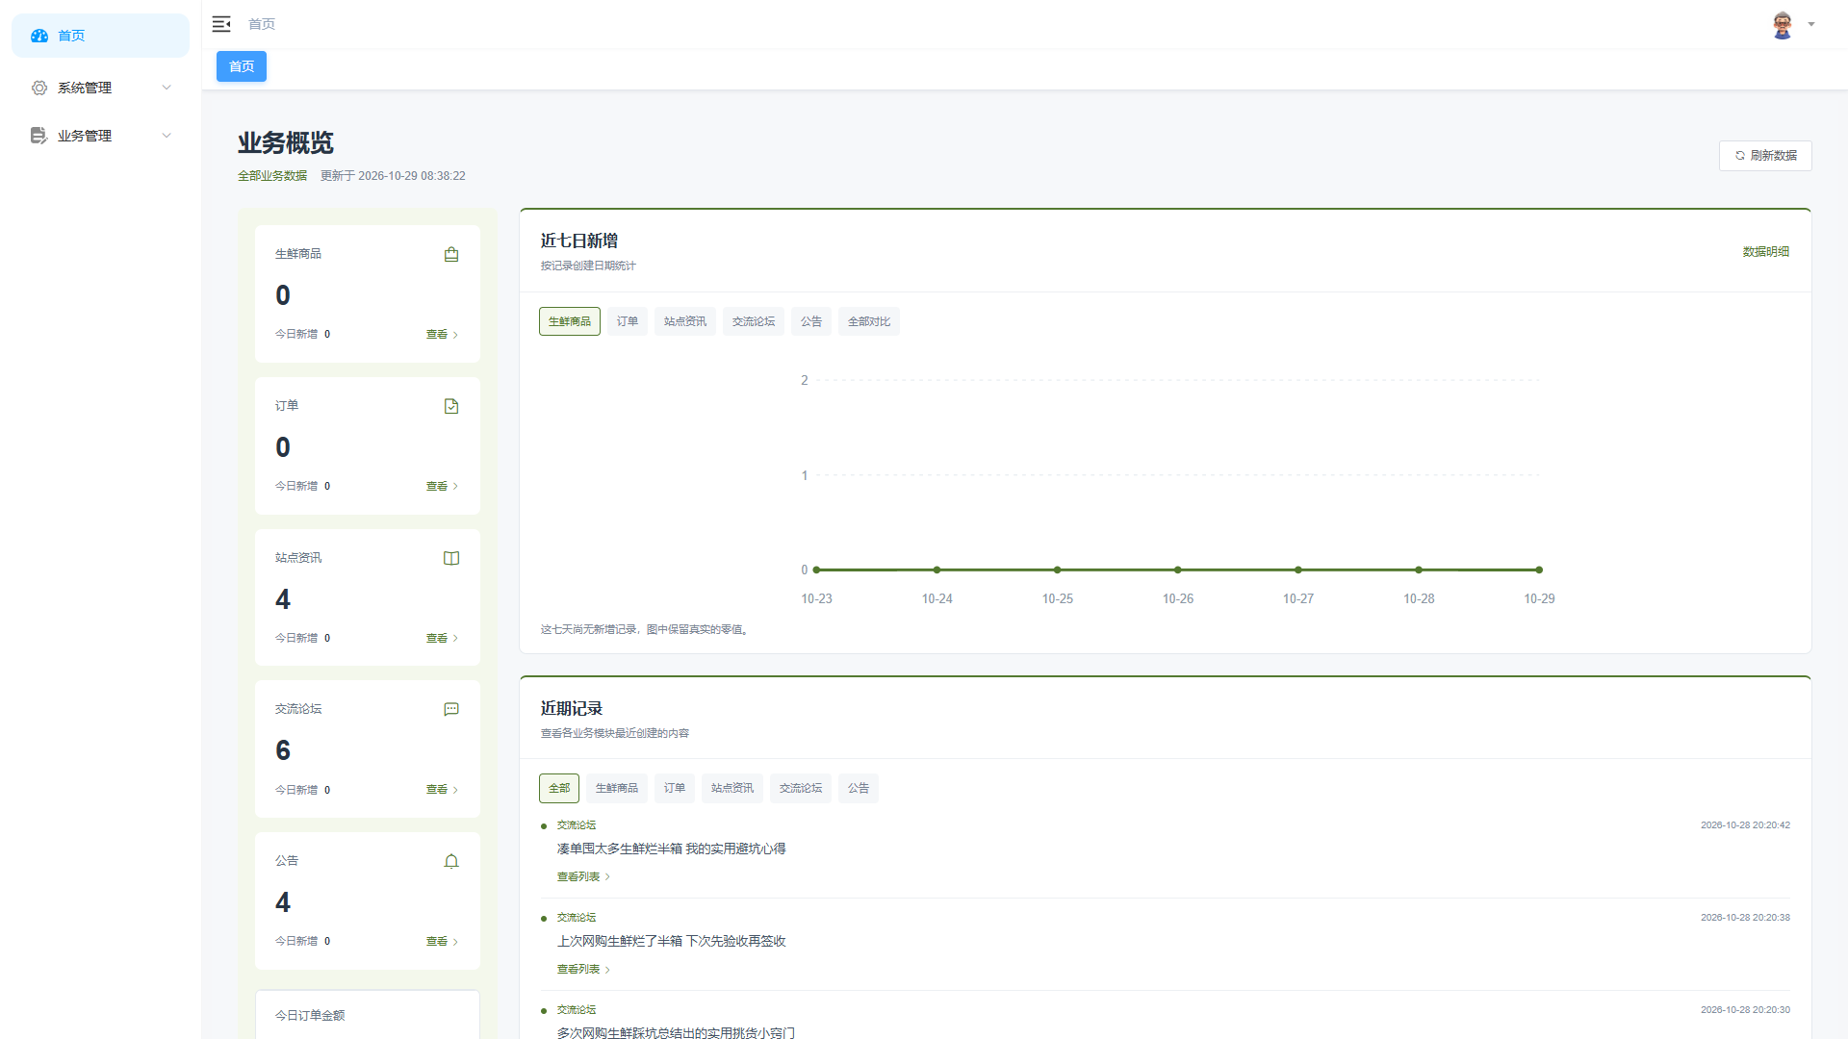Image resolution: width=1848 pixels, height=1039 pixels.
Task: Click 查看 on the 订单 card
Action: [x=443, y=487]
